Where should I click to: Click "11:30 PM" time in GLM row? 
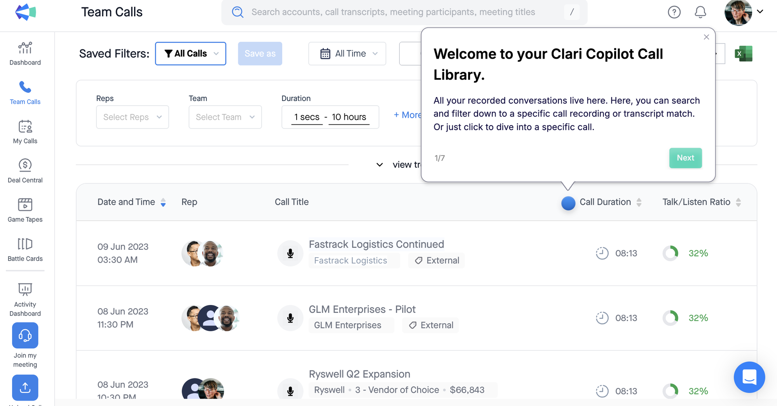(115, 324)
